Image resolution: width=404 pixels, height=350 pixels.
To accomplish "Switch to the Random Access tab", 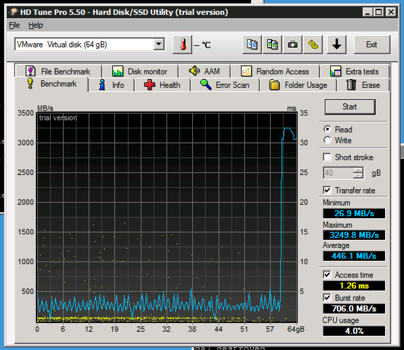I will click(x=275, y=71).
